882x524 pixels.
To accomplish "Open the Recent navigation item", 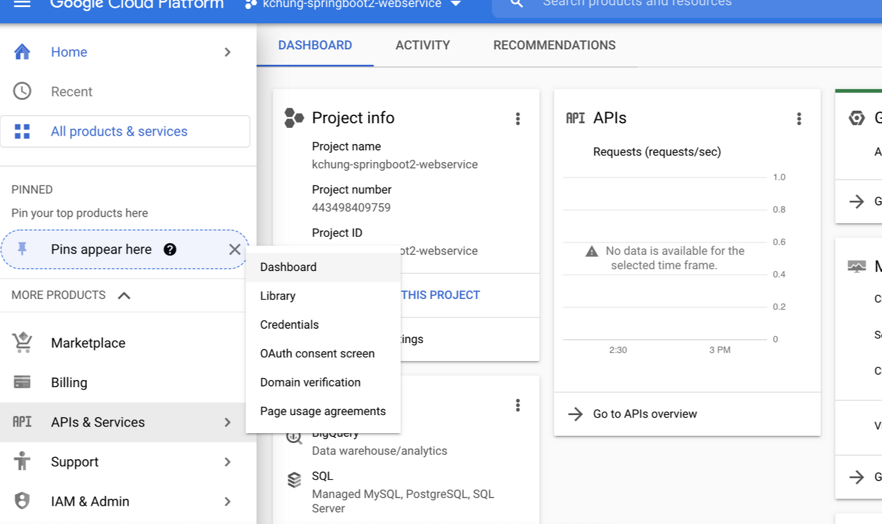I will 71,91.
